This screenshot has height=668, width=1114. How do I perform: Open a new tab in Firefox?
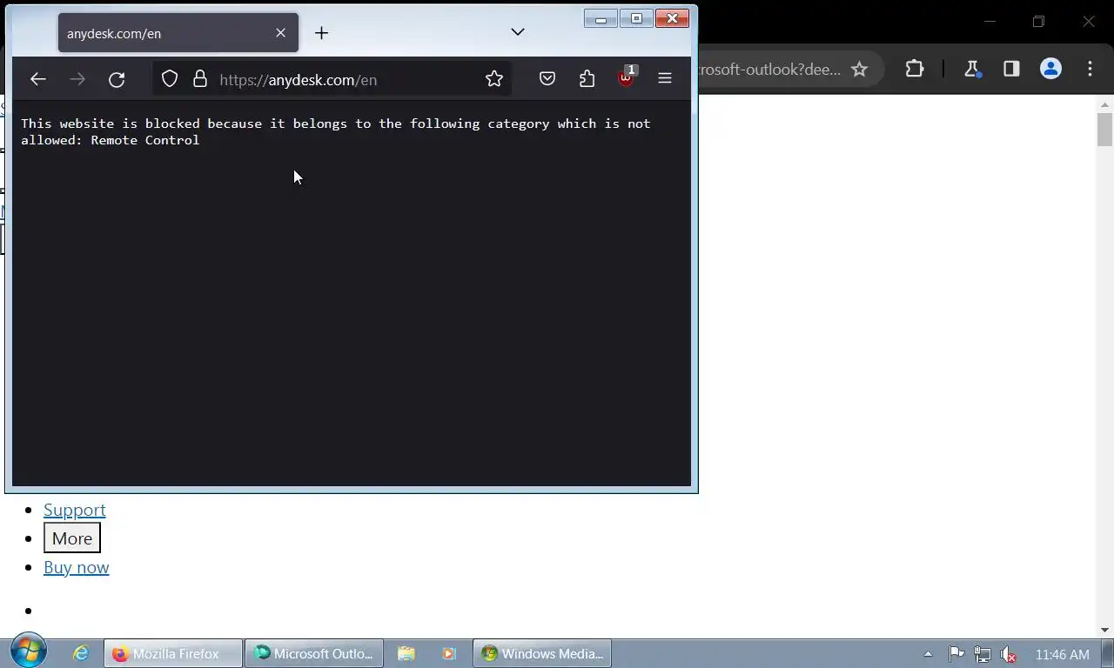pos(321,33)
